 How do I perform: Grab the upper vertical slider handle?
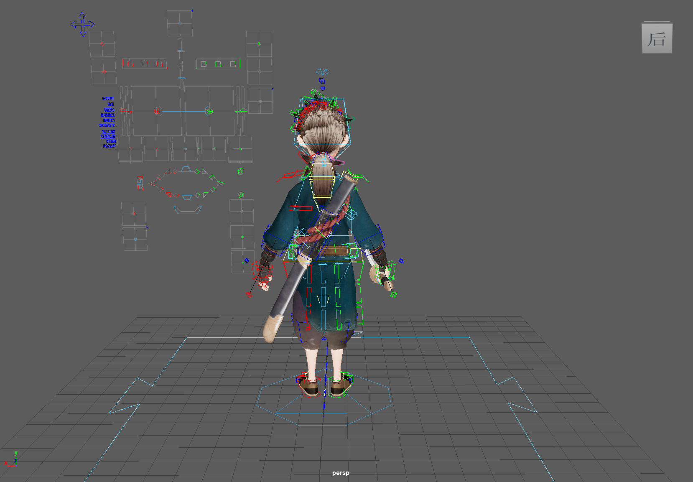pos(181,51)
